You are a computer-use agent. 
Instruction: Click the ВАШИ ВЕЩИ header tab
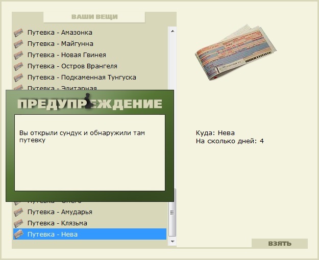click(94, 17)
